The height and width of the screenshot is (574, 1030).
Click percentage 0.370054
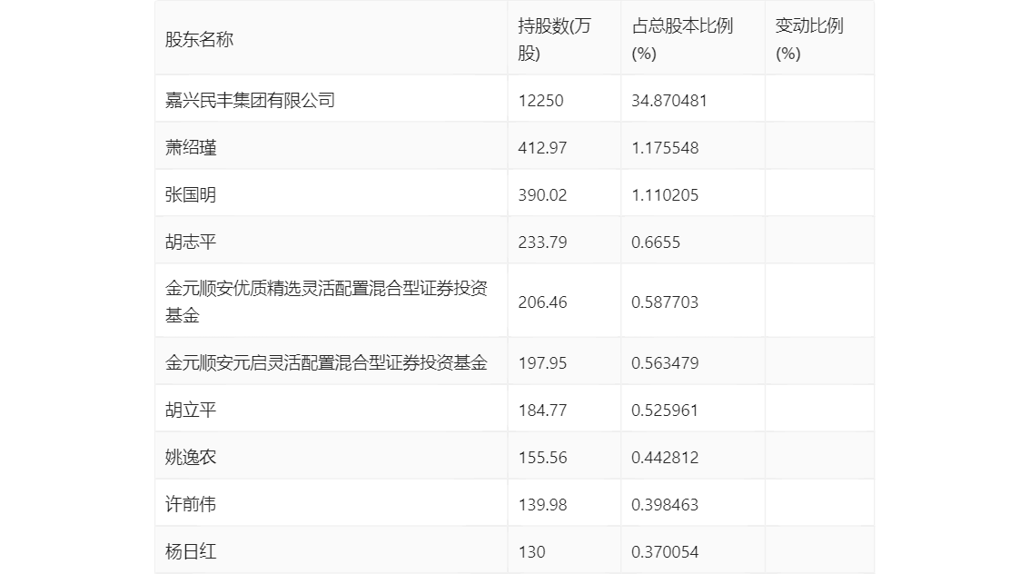pos(665,552)
